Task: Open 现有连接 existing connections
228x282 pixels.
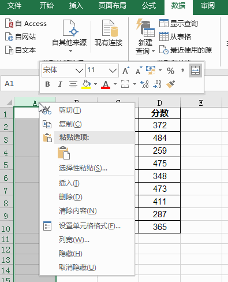Action: (109, 33)
